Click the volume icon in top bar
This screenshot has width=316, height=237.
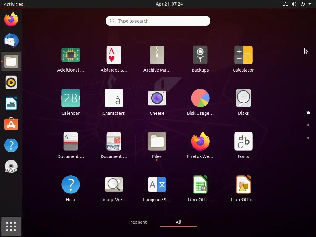(294, 4)
